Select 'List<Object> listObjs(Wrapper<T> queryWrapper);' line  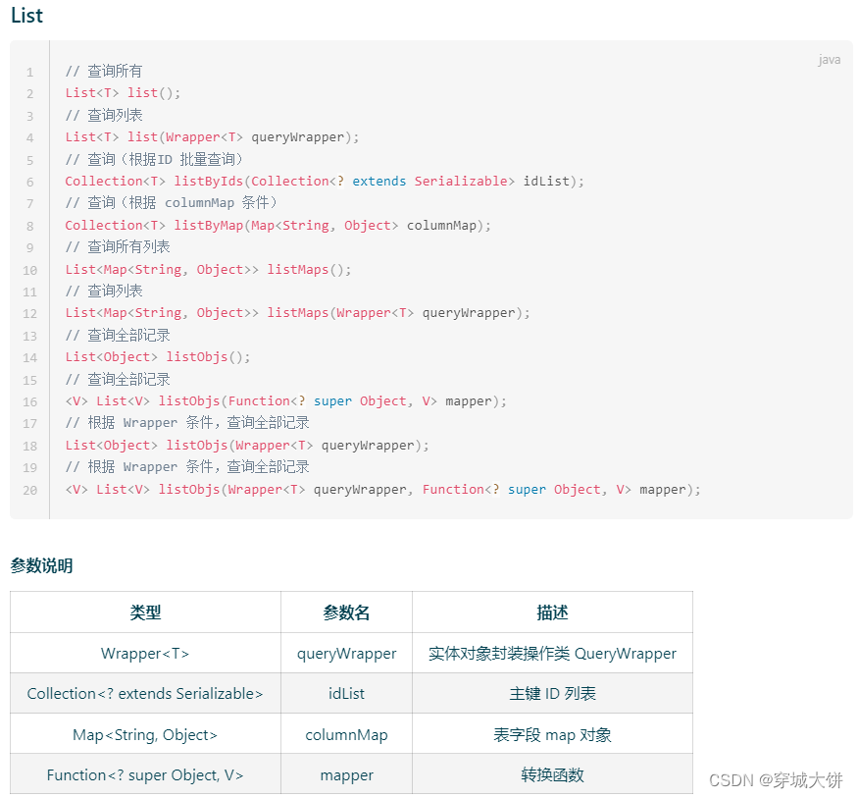click(247, 446)
